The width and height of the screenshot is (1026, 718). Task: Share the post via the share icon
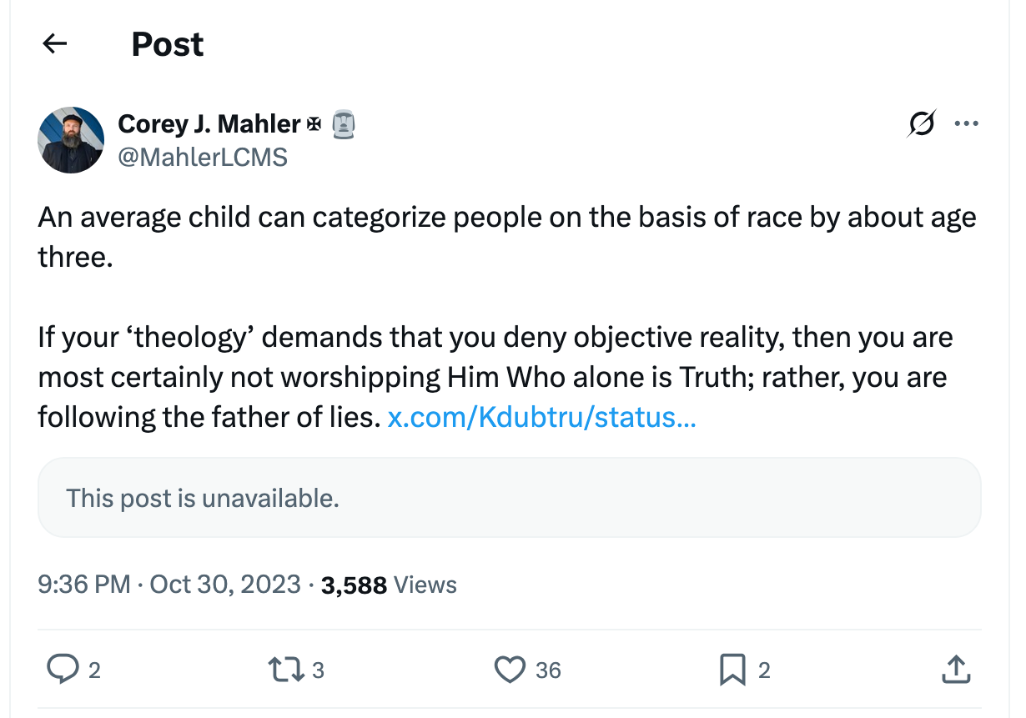(x=956, y=669)
